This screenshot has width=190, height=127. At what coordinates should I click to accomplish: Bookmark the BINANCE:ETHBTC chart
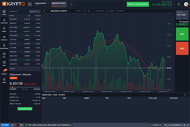tap(44, 11)
